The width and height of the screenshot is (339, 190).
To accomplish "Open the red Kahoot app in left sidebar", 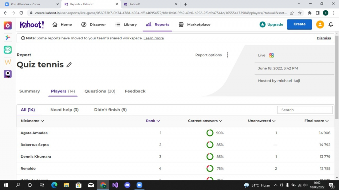I will [8, 25].
